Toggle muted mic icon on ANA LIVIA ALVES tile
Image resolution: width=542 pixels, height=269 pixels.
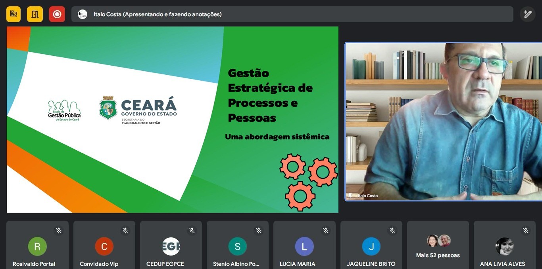[526, 230]
